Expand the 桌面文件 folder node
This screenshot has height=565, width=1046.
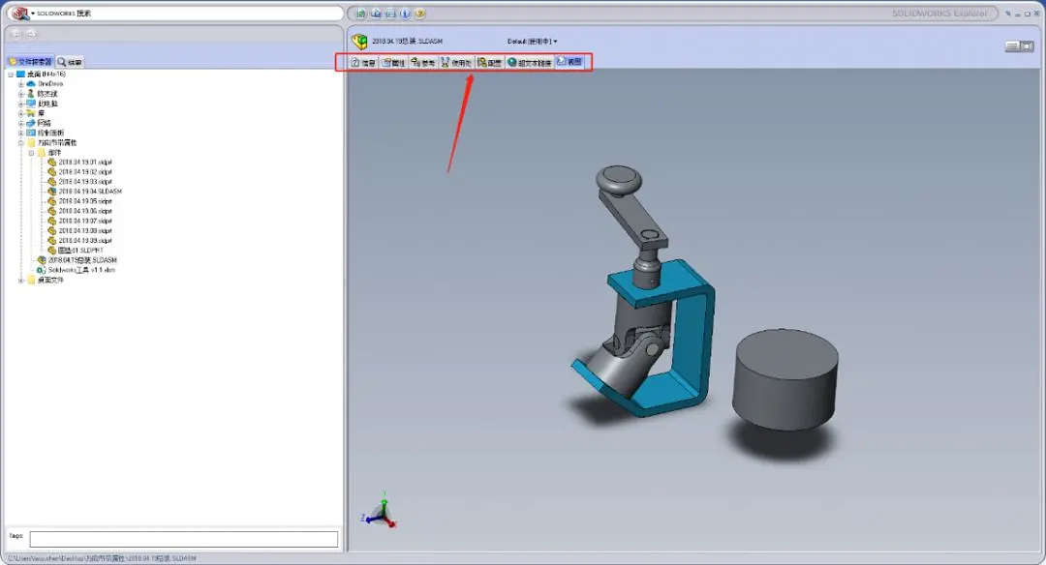pos(20,281)
